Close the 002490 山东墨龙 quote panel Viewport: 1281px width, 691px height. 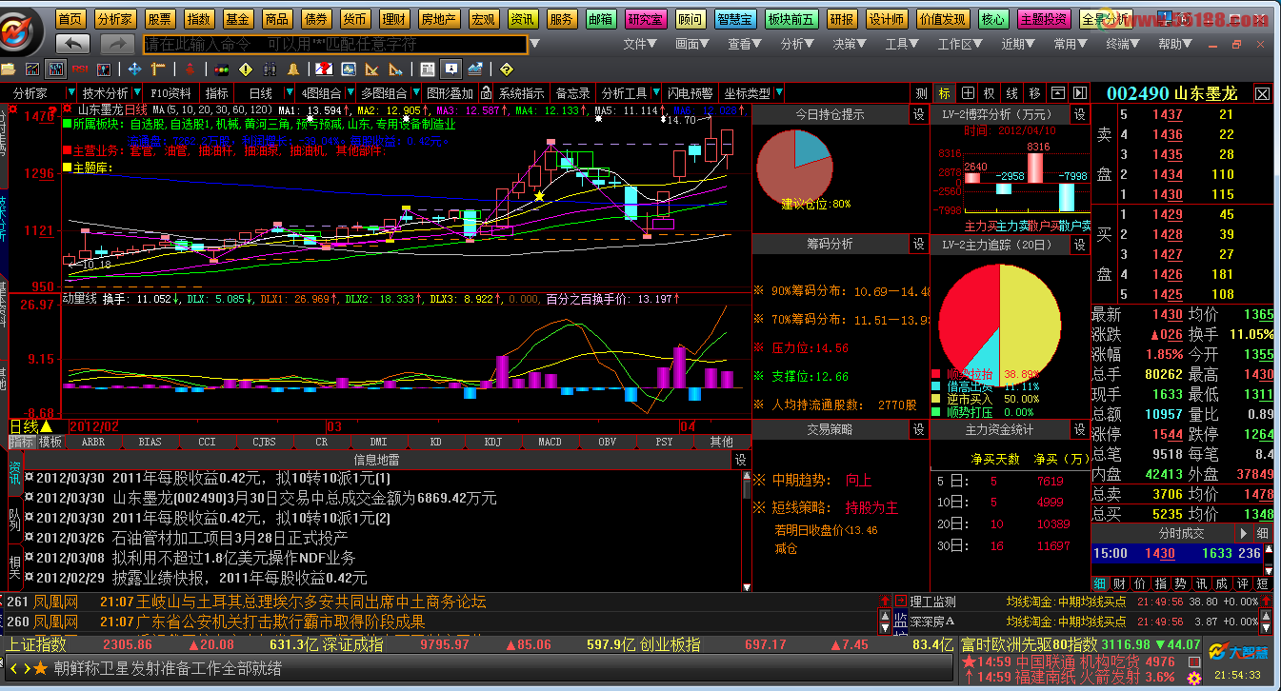[1262, 93]
